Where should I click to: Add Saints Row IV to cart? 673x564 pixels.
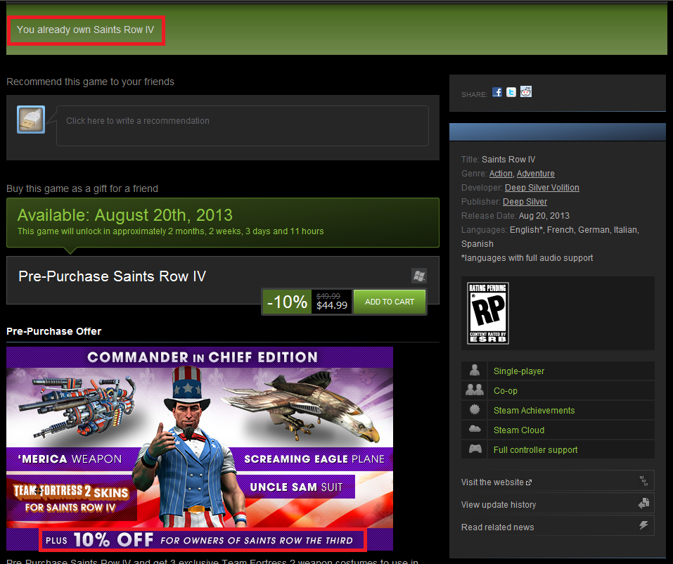[x=390, y=302]
